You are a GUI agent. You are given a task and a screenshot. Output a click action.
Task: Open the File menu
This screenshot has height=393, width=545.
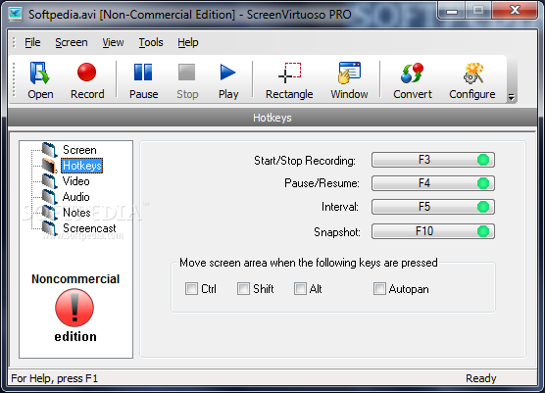32,42
